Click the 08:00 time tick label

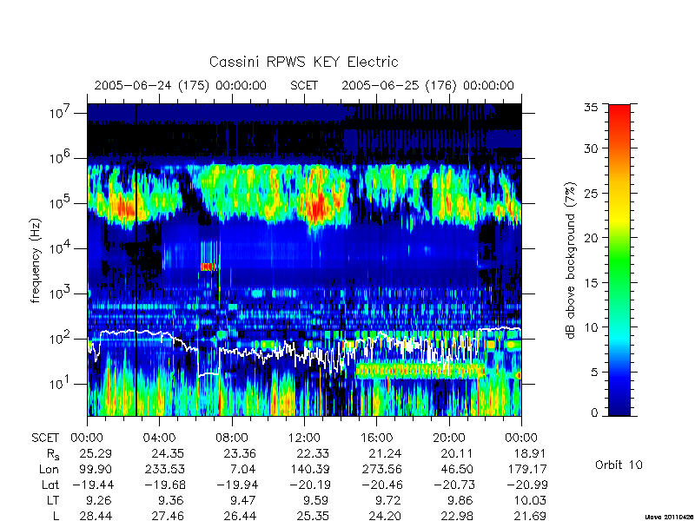[x=232, y=439]
